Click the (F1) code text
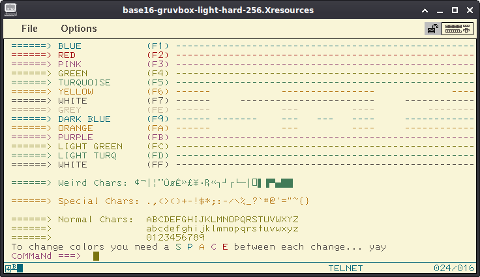This screenshot has height=277, width=480. pos(158,46)
